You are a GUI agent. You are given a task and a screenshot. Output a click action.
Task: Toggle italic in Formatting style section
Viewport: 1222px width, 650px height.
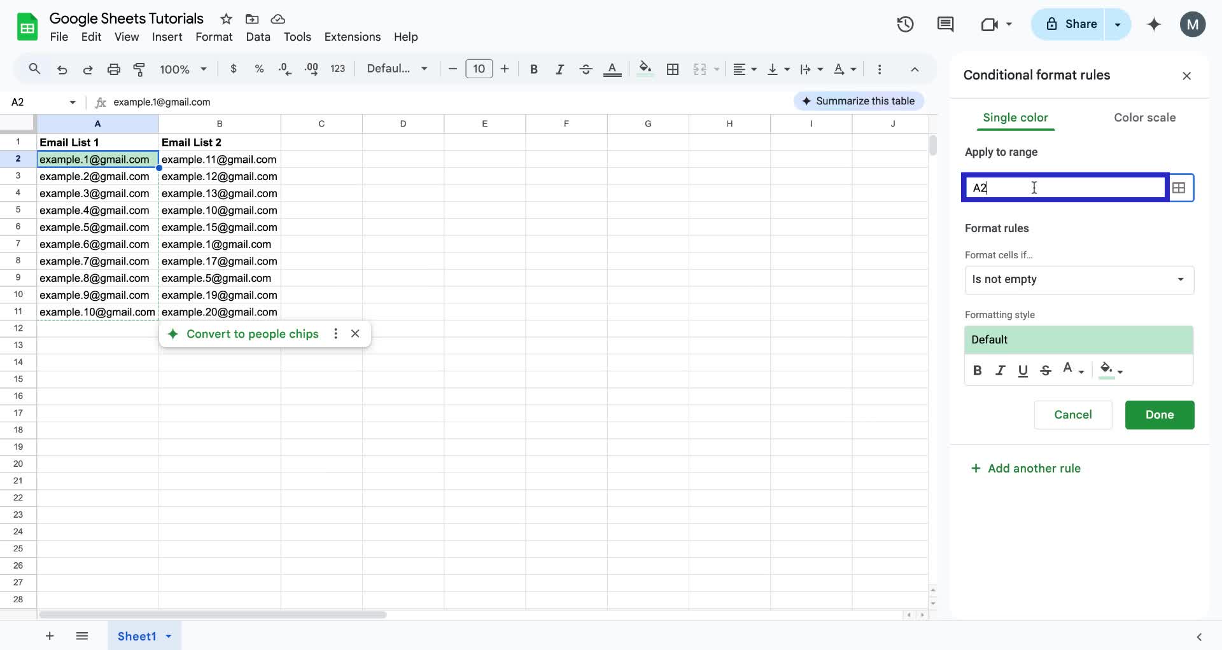pos(1000,370)
